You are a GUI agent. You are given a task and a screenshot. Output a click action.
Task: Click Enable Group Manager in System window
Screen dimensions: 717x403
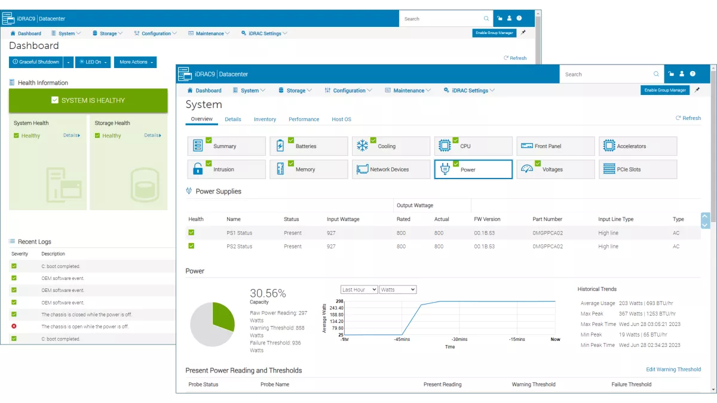point(665,90)
